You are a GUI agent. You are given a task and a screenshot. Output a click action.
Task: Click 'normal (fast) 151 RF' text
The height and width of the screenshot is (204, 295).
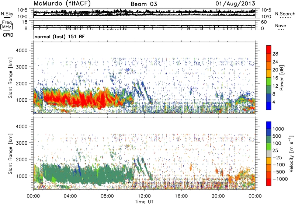tap(60, 36)
